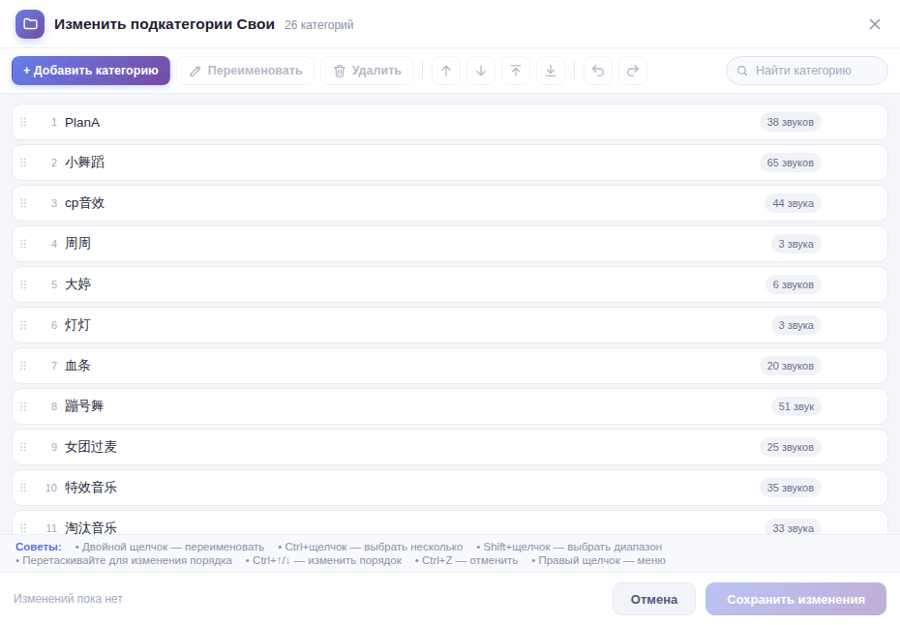Image resolution: width=900 pixels, height=625 pixels.
Task: Click drag handle of 周周 row
Action: [x=23, y=244]
